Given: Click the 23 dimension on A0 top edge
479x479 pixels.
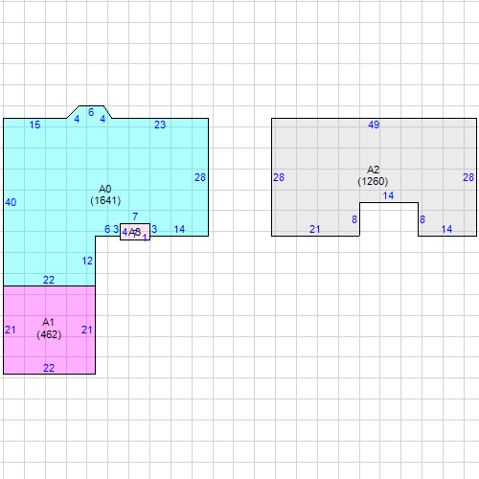Looking at the screenshot, I should [160, 125].
